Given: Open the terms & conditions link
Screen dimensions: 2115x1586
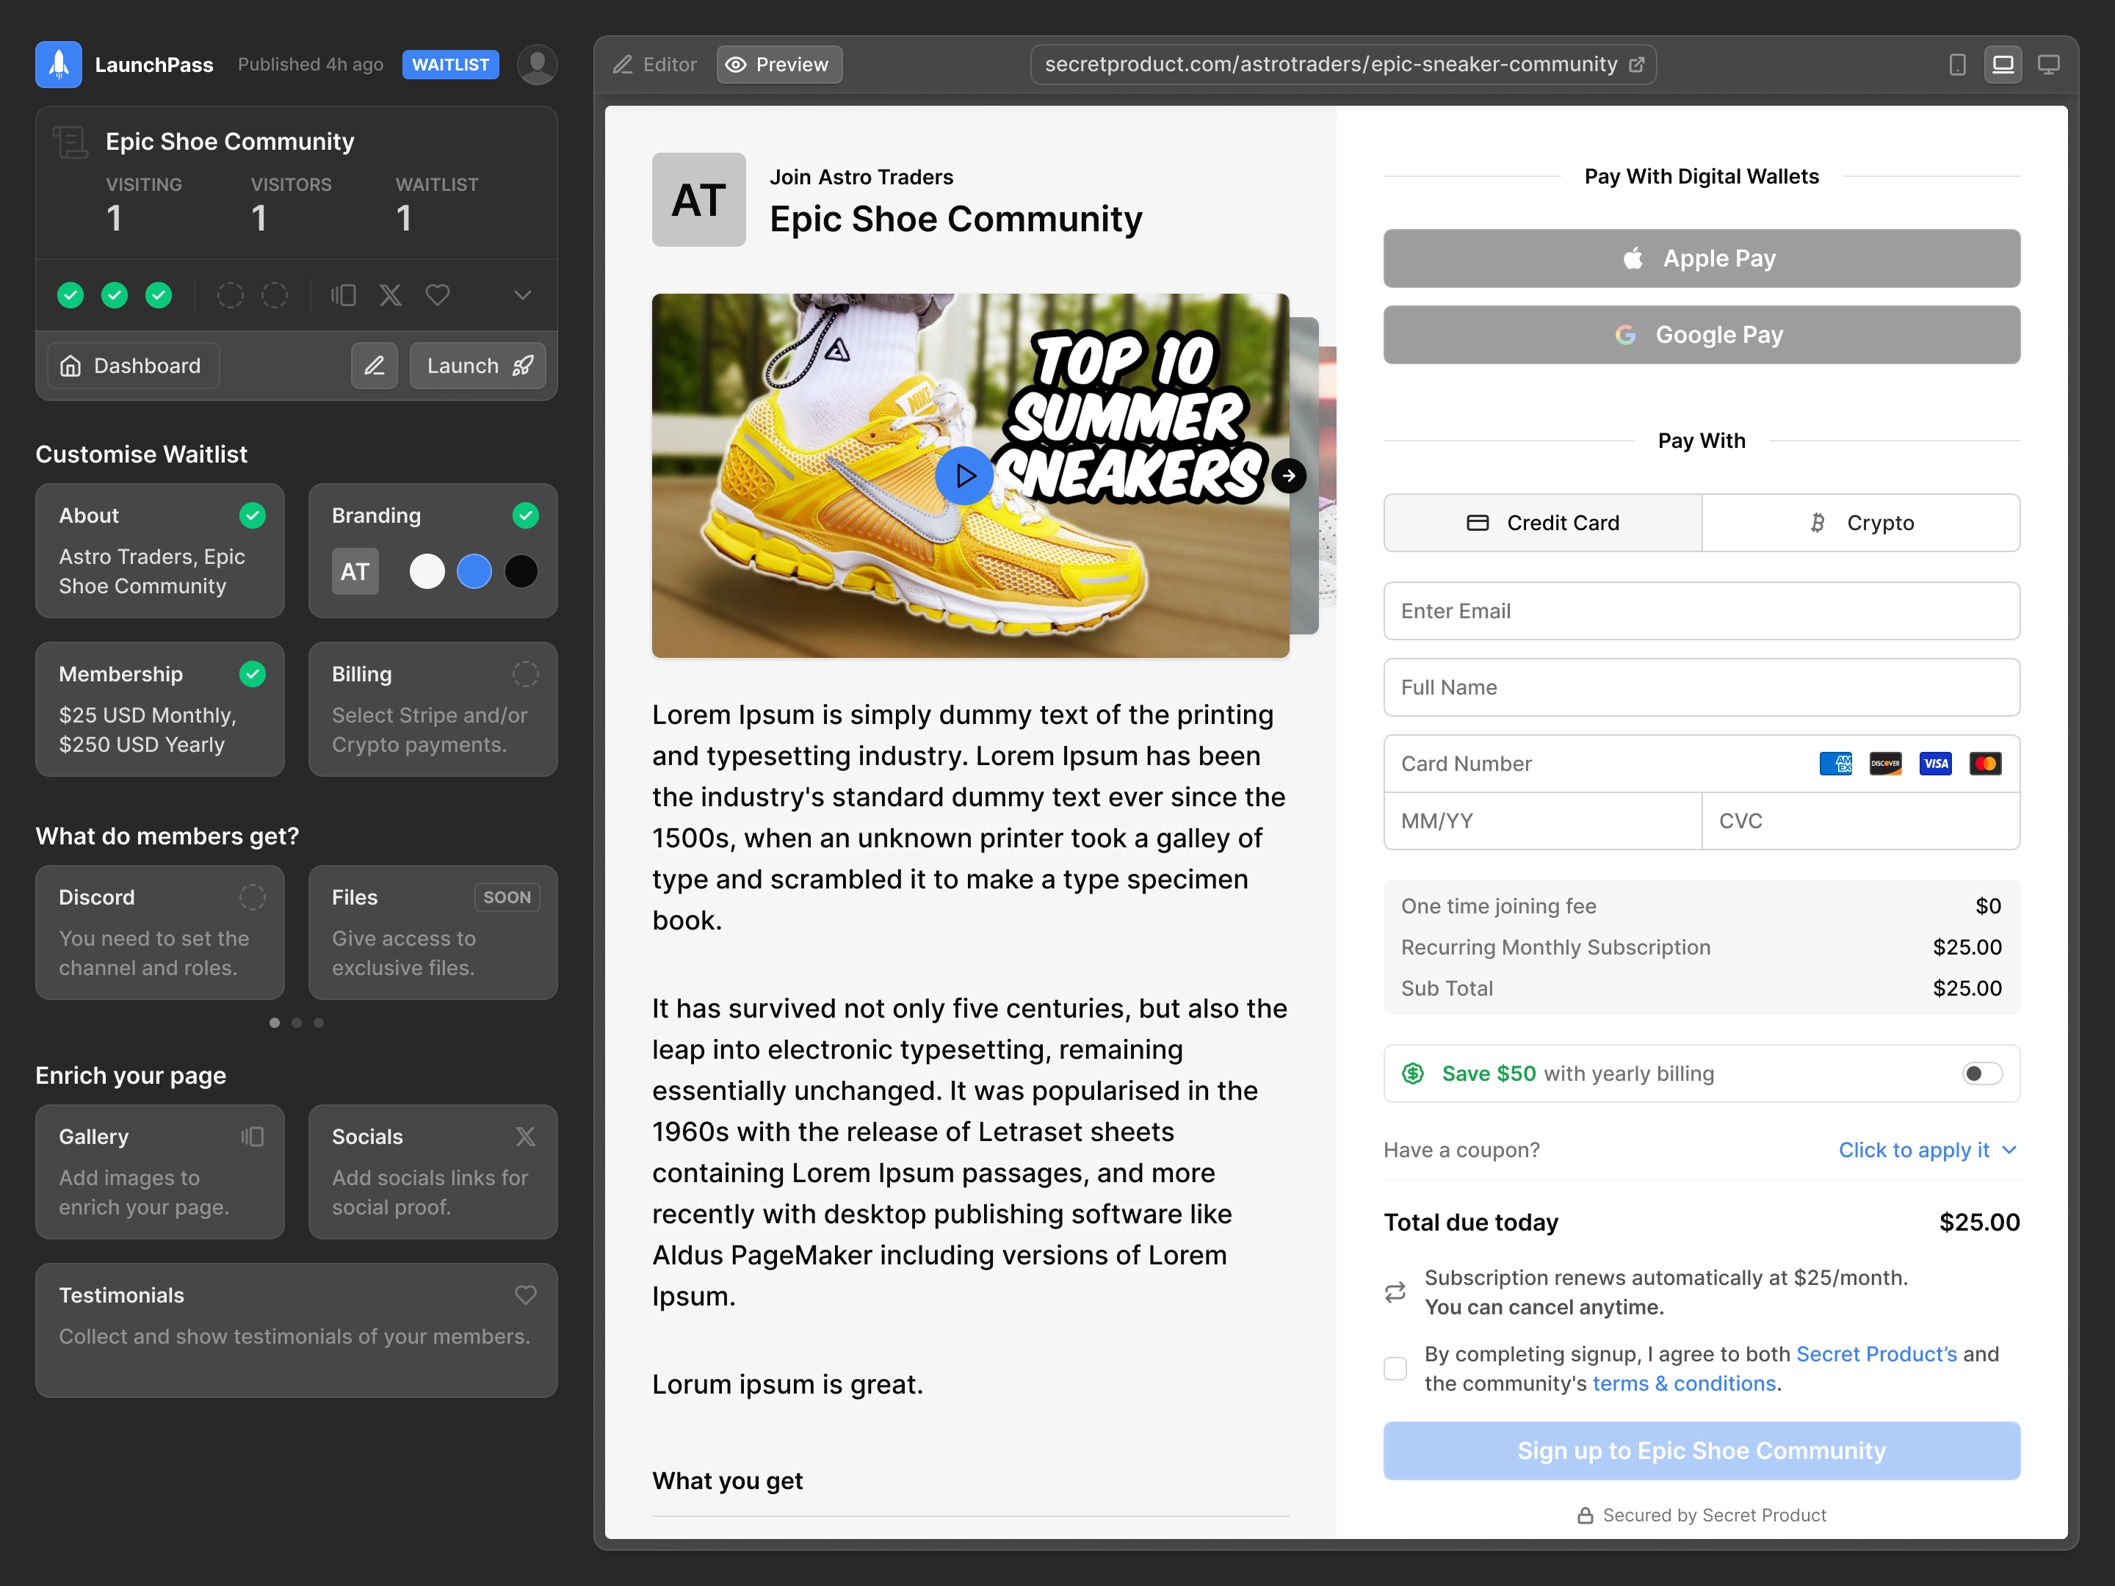Looking at the screenshot, I should click(1684, 1383).
